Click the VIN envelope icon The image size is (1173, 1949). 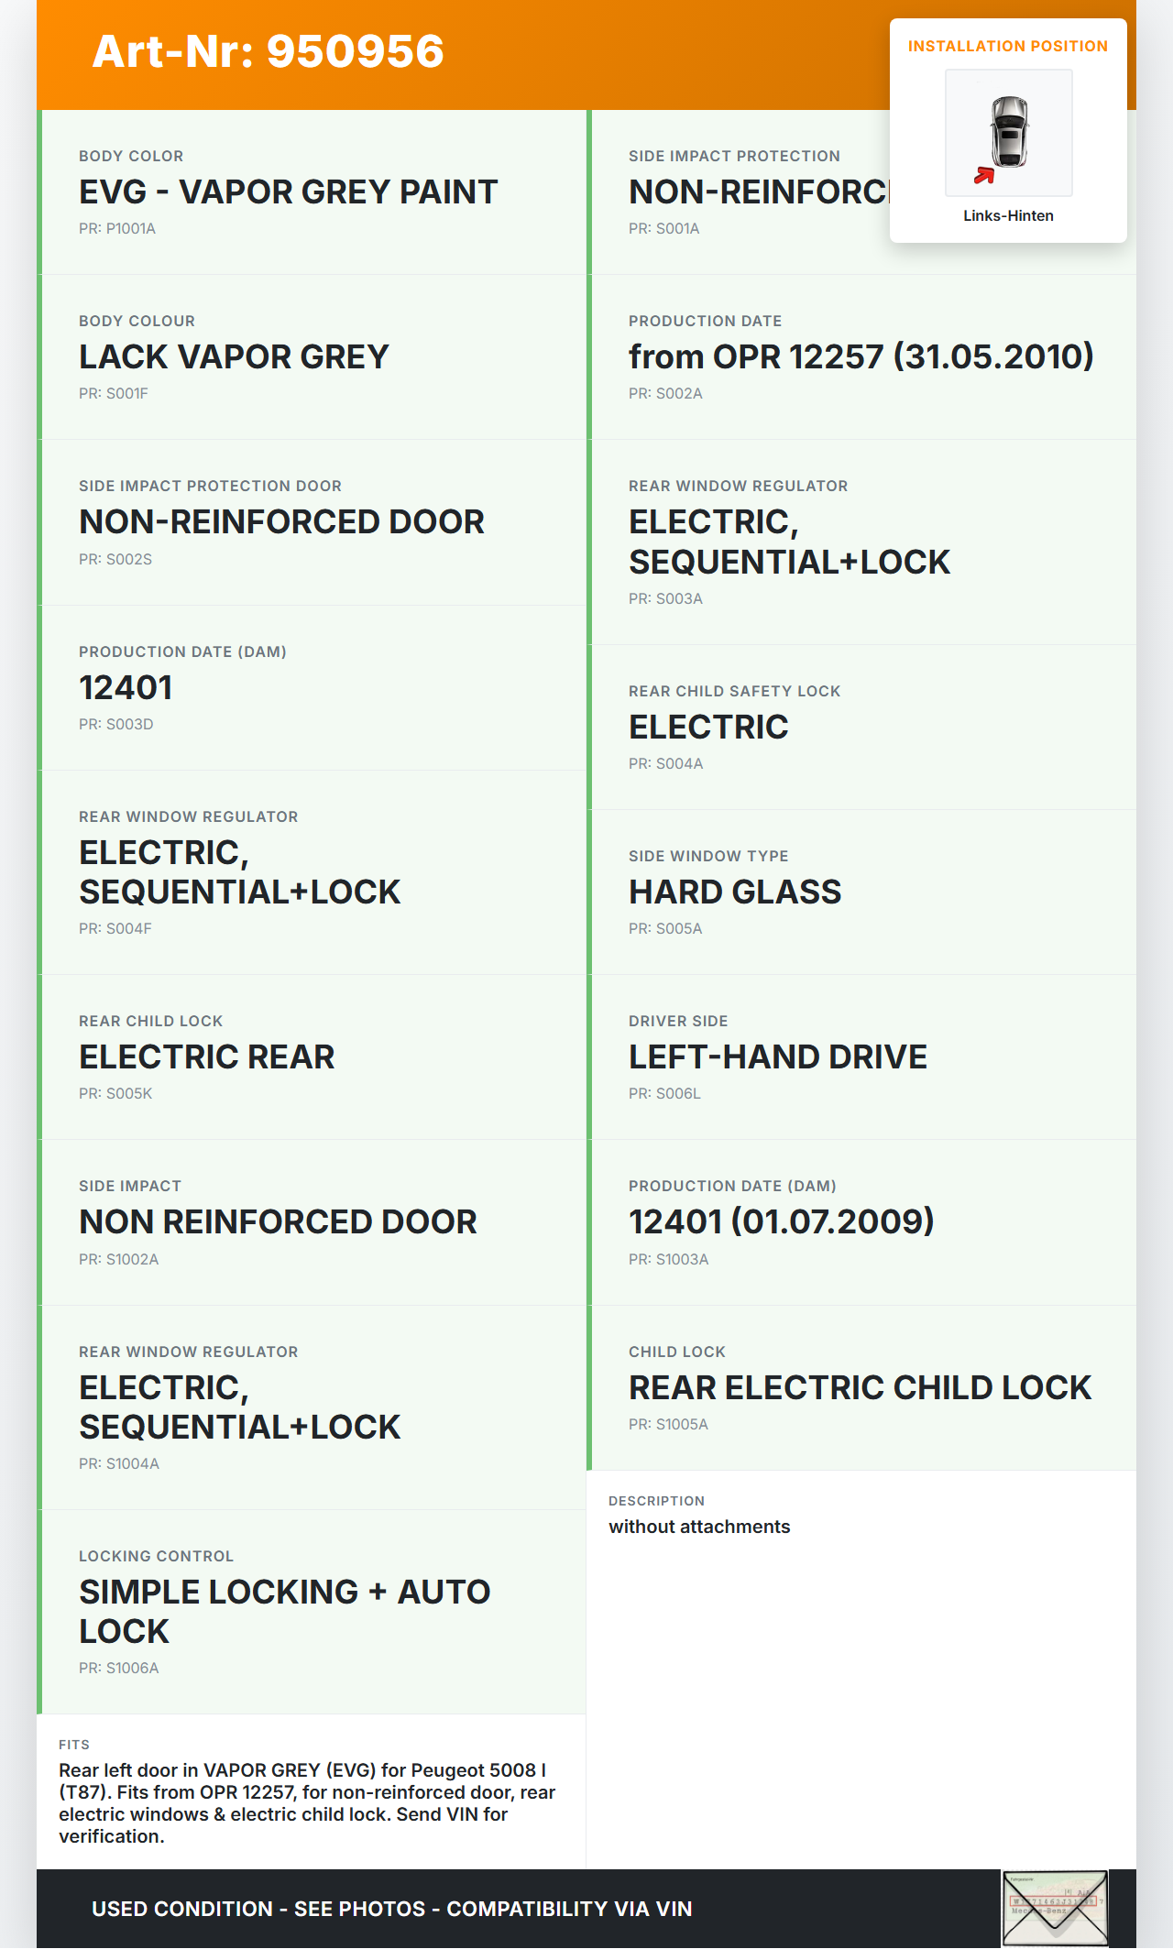tap(1054, 1909)
